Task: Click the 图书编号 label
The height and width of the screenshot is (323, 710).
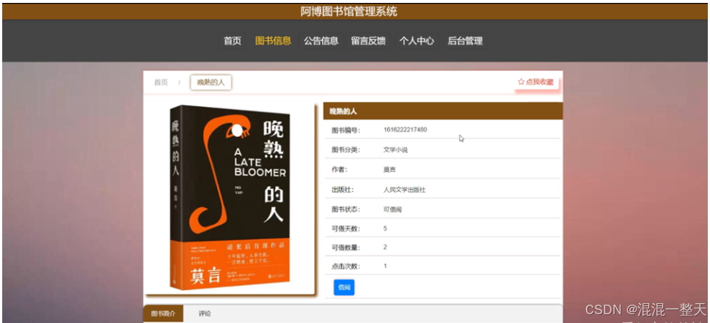Action: (345, 130)
